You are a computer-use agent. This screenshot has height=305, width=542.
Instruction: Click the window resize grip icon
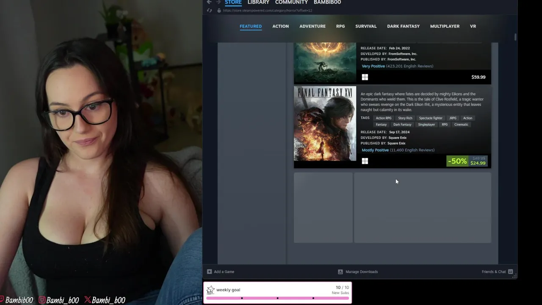[514, 276]
